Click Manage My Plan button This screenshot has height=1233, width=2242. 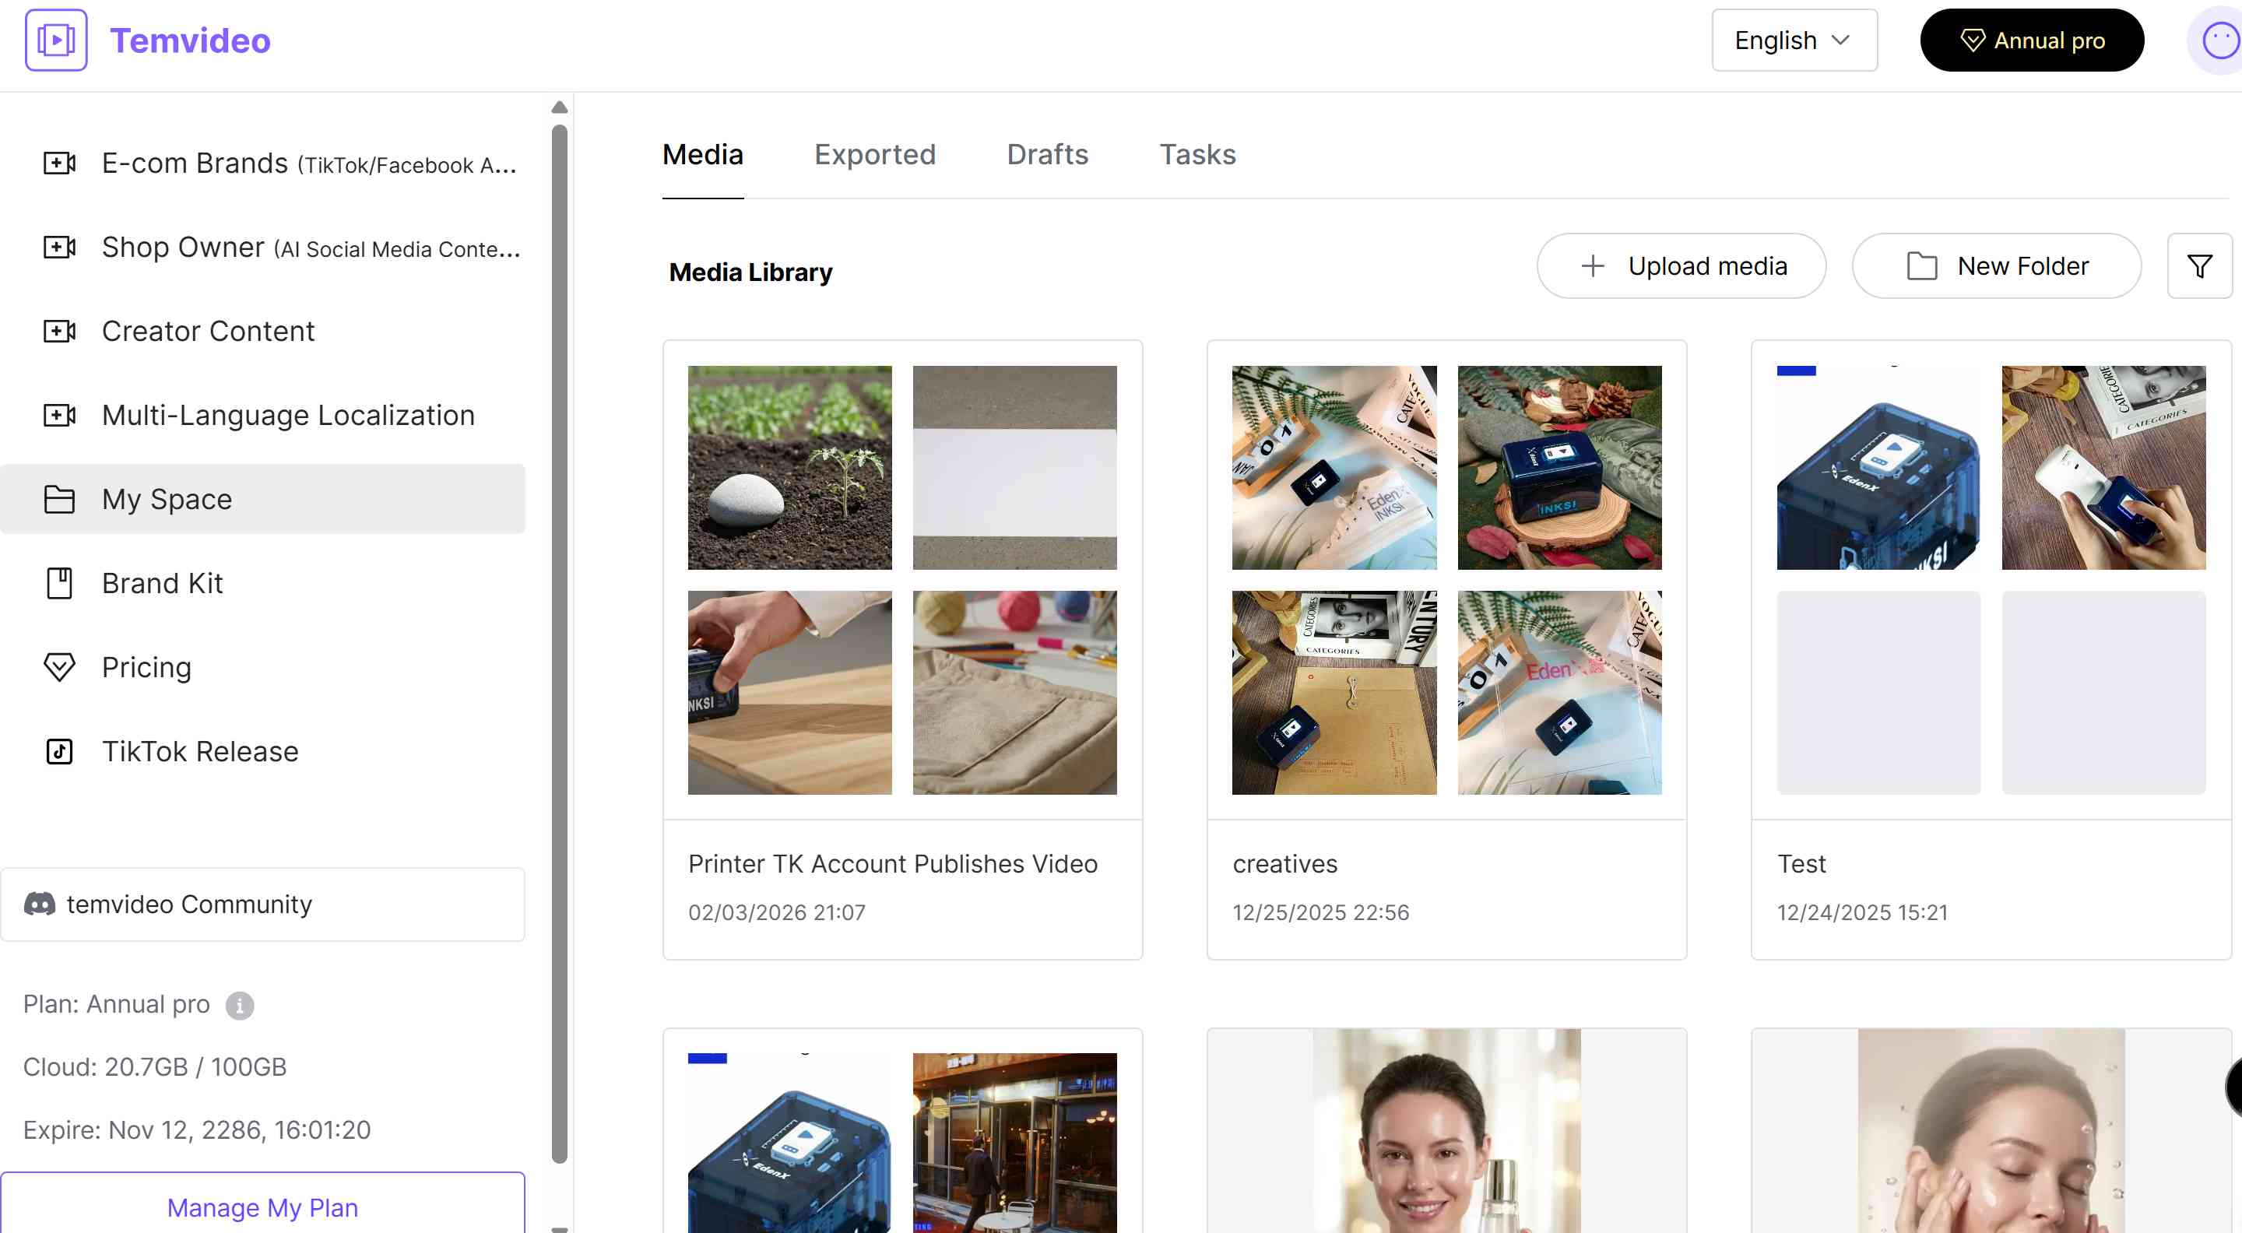262,1207
